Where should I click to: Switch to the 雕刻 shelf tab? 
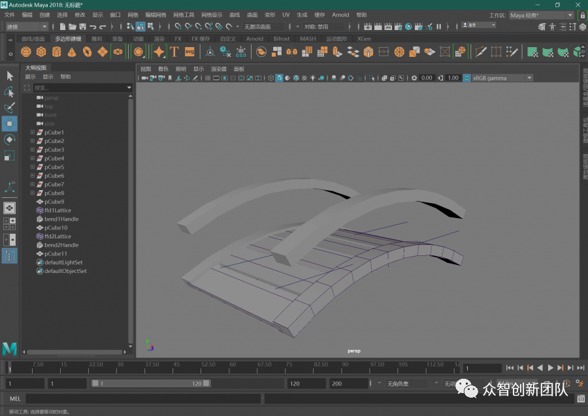[x=97, y=39]
